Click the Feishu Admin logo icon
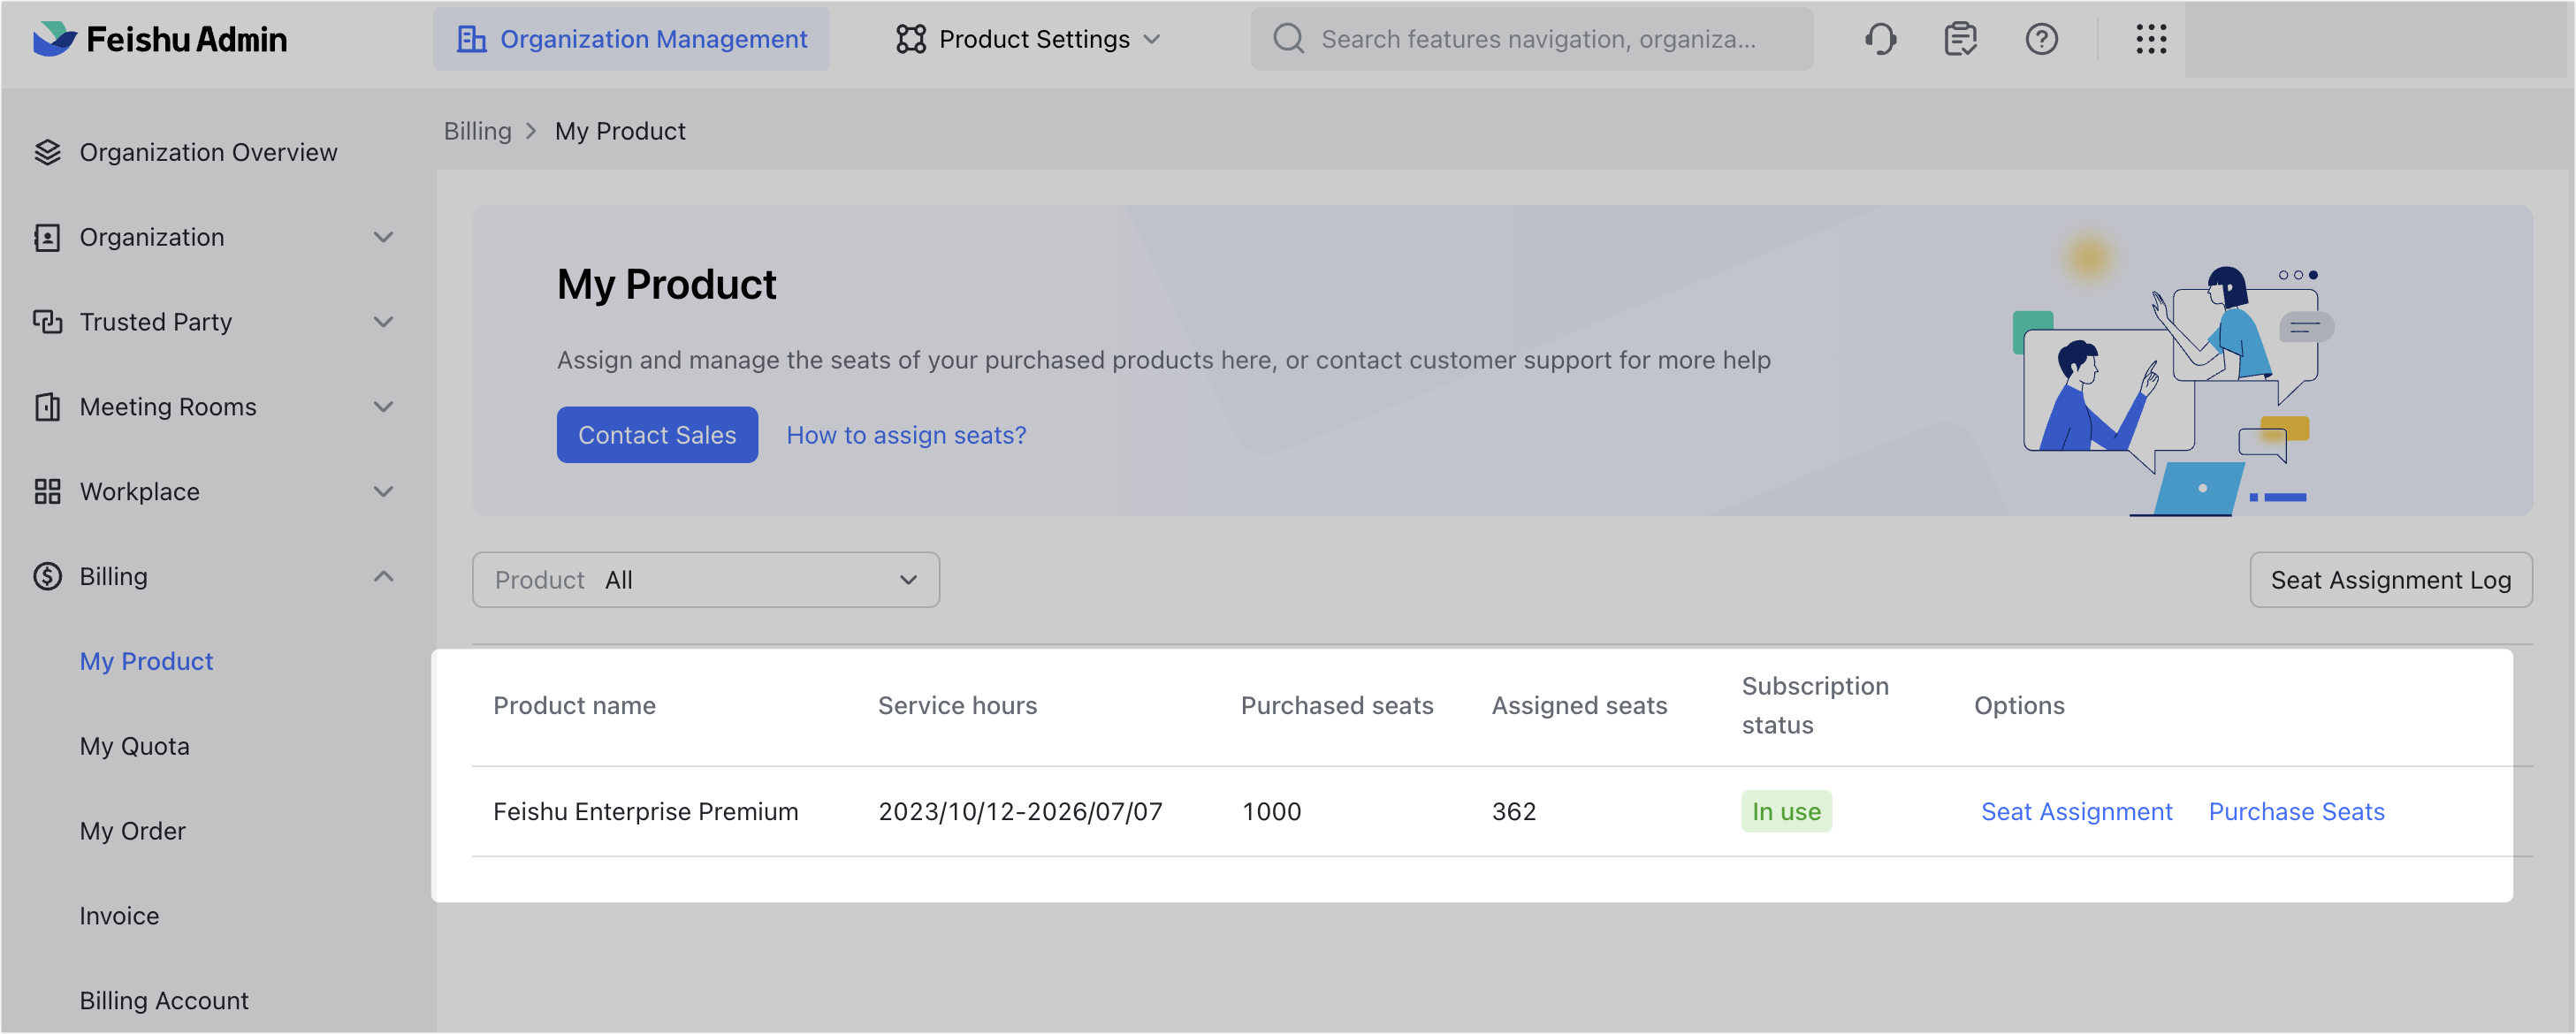2576x1034 pixels. tap(54, 39)
